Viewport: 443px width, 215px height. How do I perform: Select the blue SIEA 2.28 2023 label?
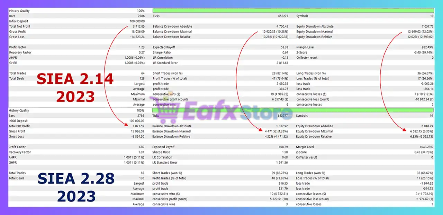pos(76,187)
